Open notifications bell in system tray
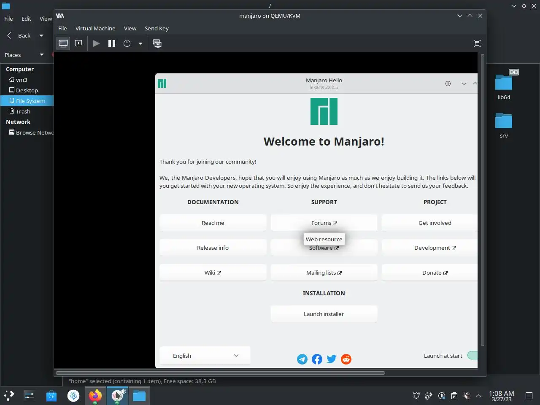 (416, 396)
